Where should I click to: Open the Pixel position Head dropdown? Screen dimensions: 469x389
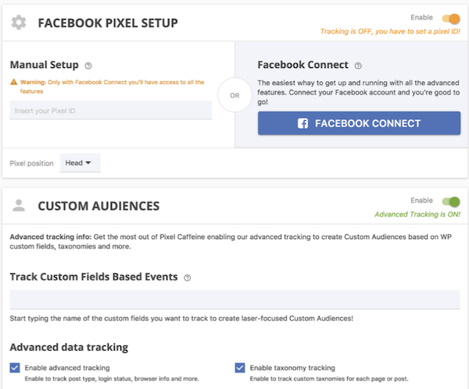(80, 163)
